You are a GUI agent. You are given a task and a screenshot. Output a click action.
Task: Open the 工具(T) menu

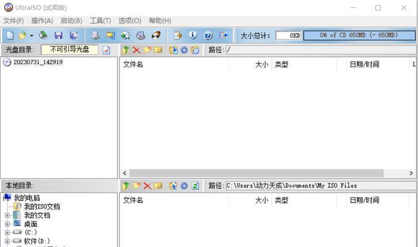point(101,21)
